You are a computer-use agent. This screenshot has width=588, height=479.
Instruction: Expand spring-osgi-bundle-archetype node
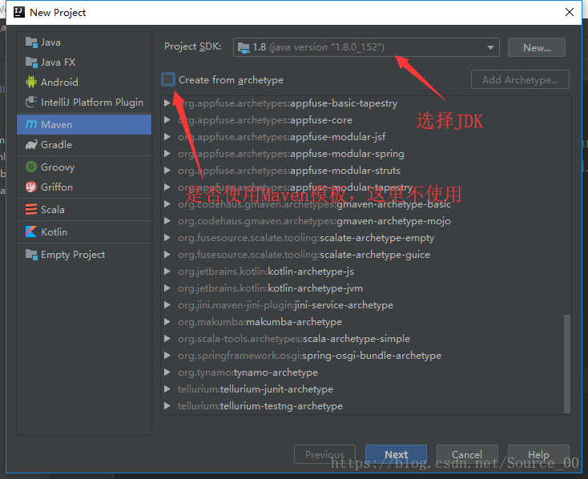pos(167,356)
